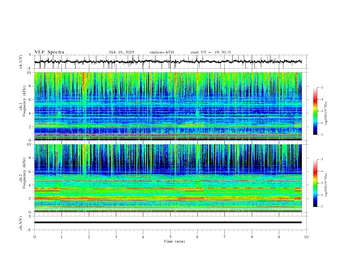Click the date 'Feb. 19, 2025'
345x266 pixels.
point(122,52)
